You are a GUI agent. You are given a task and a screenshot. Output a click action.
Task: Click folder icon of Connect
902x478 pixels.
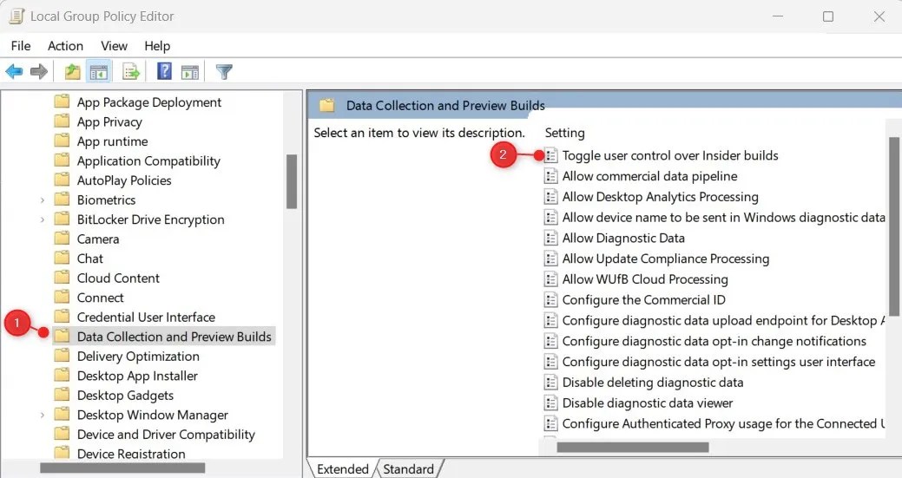click(62, 298)
